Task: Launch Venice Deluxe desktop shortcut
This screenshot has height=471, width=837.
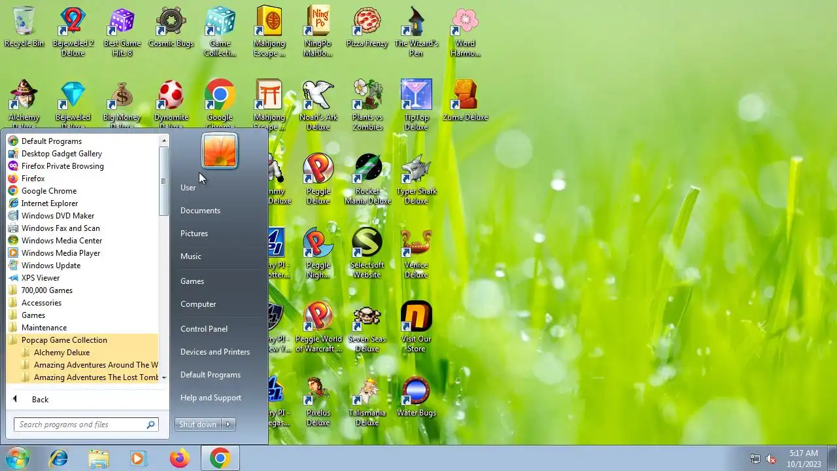Action: coord(417,253)
